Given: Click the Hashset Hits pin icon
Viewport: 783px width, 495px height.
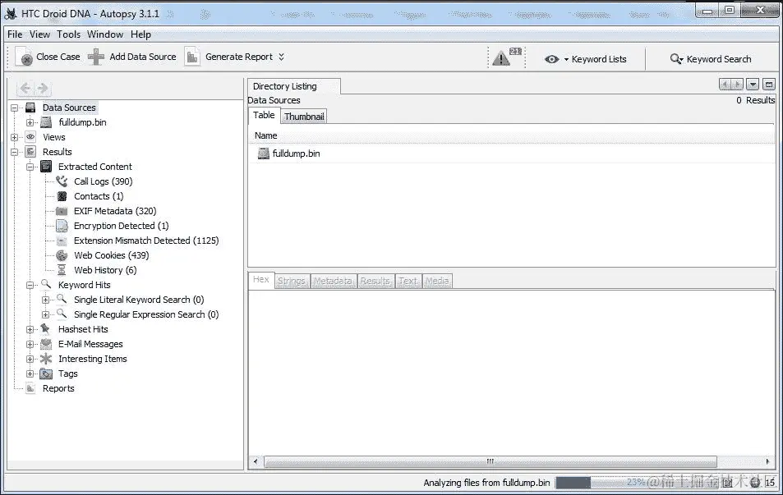Looking at the screenshot, I should pos(45,329).
